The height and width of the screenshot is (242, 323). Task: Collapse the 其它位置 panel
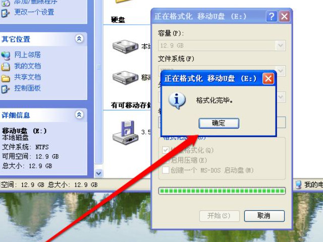79,39
